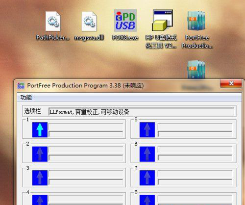Select the msgsva.dll file icon
Viewport: 245px width, 205px height.
[x=89, y=21]
